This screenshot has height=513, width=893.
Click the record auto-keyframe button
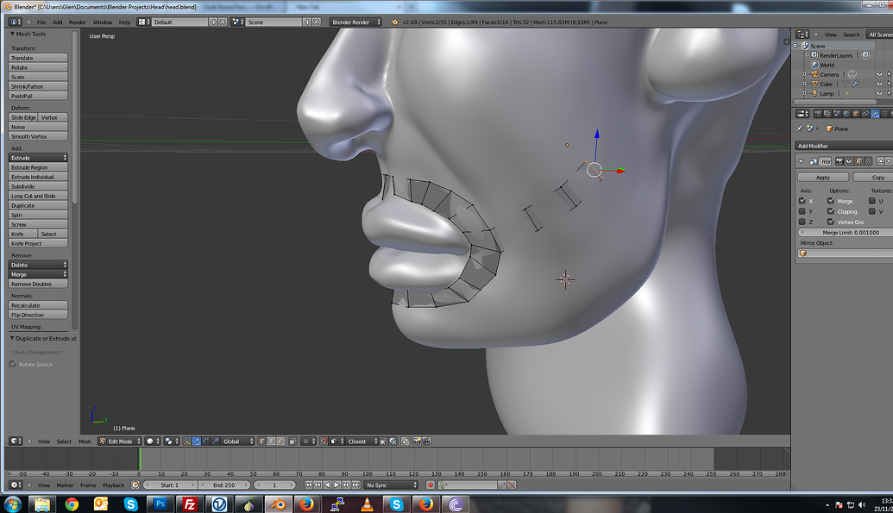point(431,485)
